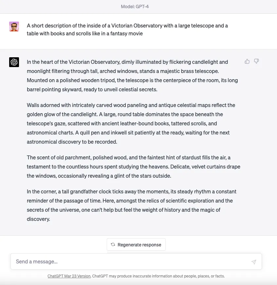Click the thumbs up feedback icon
The width and height of the screenshot is (277, 285).
point(247,61)
